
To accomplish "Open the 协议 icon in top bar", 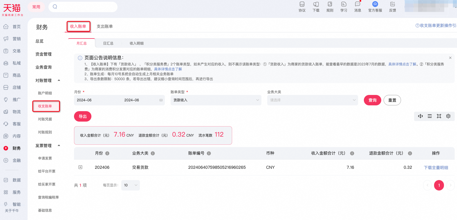I will (x=302, y=7).
